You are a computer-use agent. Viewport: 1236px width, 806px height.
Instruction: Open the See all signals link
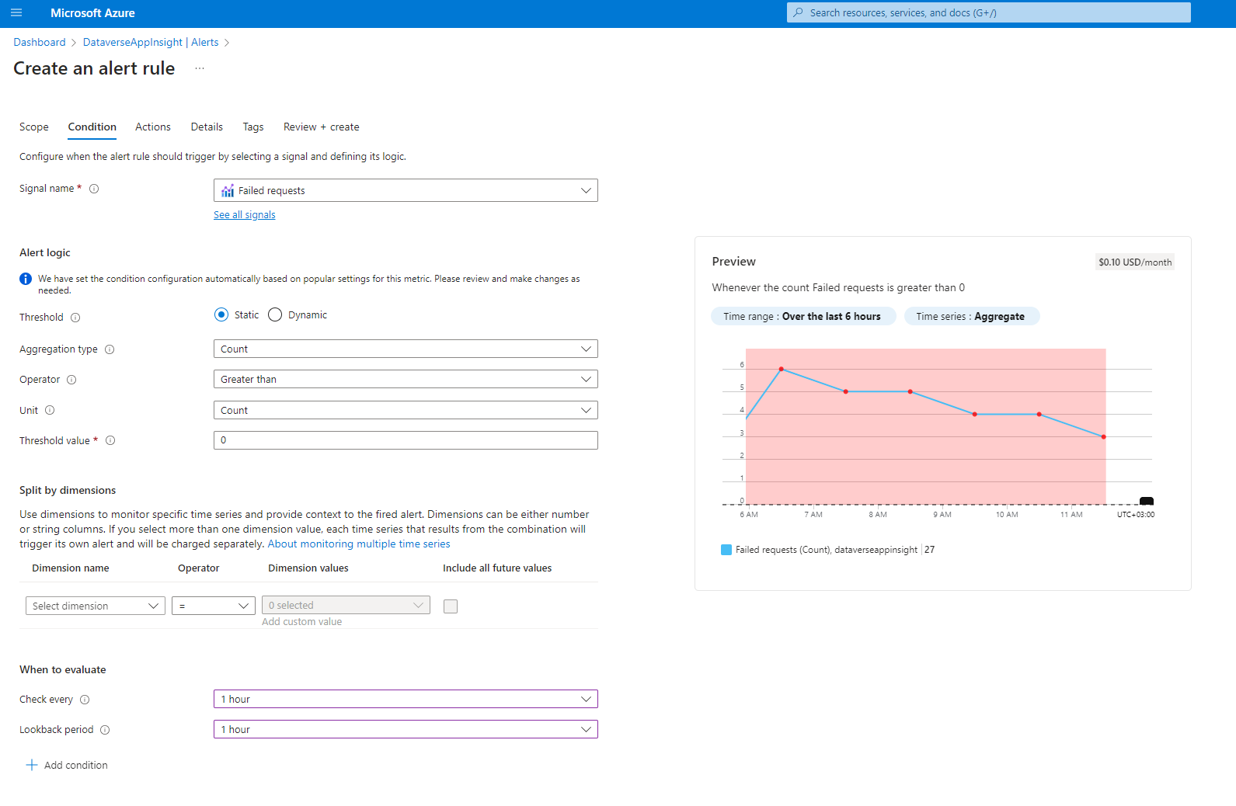tap(244, 215)
